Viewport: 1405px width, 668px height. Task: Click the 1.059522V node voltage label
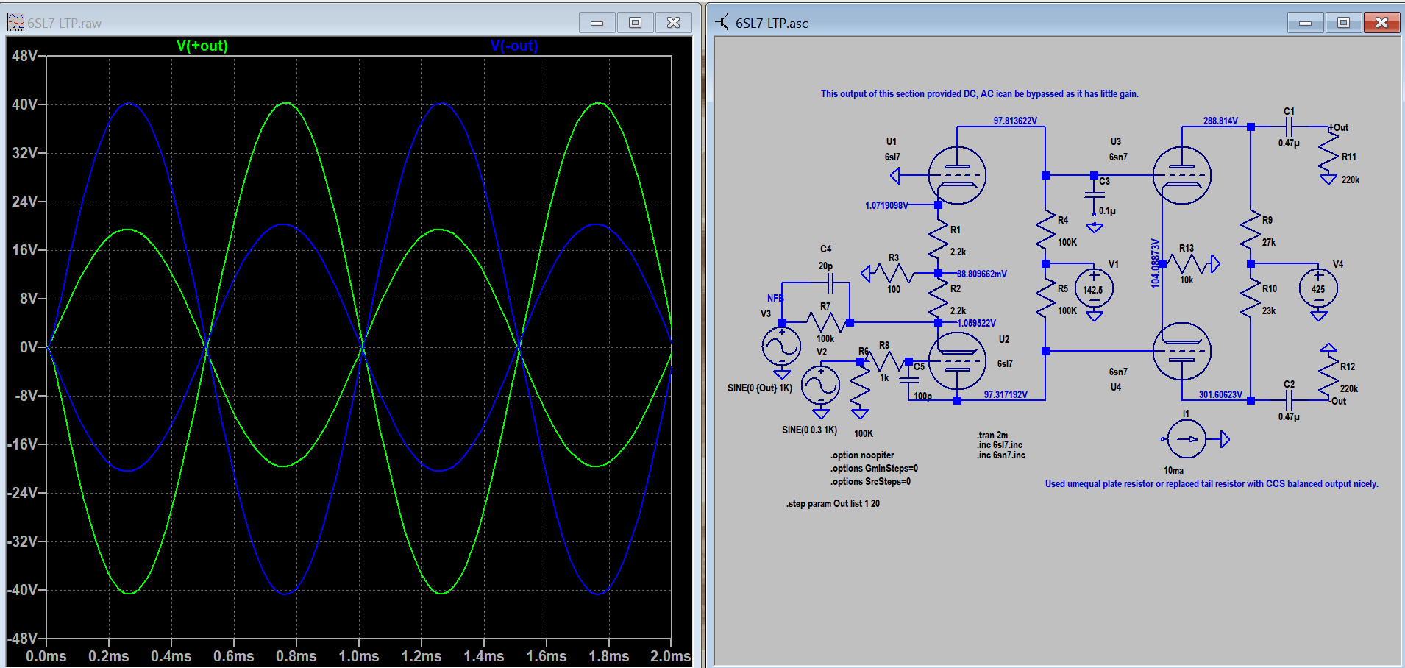pyautogui.click(x=976, y=324)
